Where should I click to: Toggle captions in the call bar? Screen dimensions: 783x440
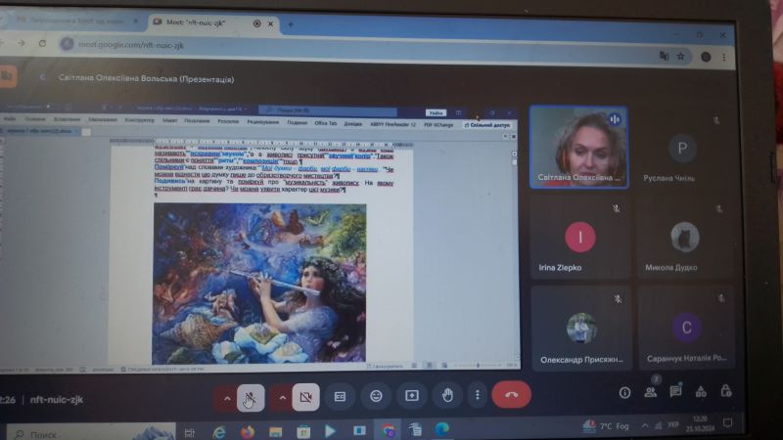pos(340,396)
